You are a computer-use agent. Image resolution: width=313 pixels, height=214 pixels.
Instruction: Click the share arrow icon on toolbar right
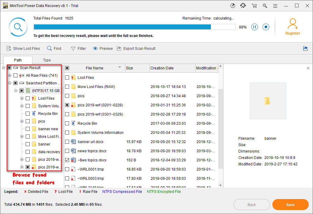[x=305, y=49]
